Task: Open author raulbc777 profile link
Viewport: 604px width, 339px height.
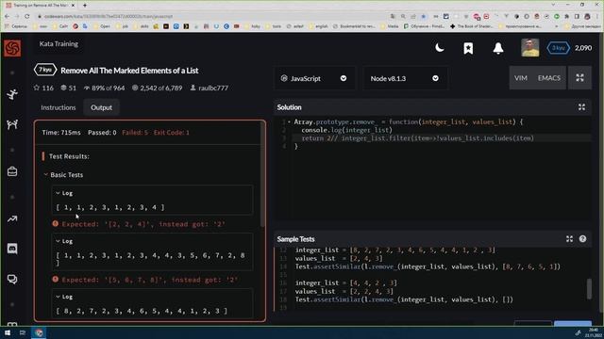Action: [213, 88]
